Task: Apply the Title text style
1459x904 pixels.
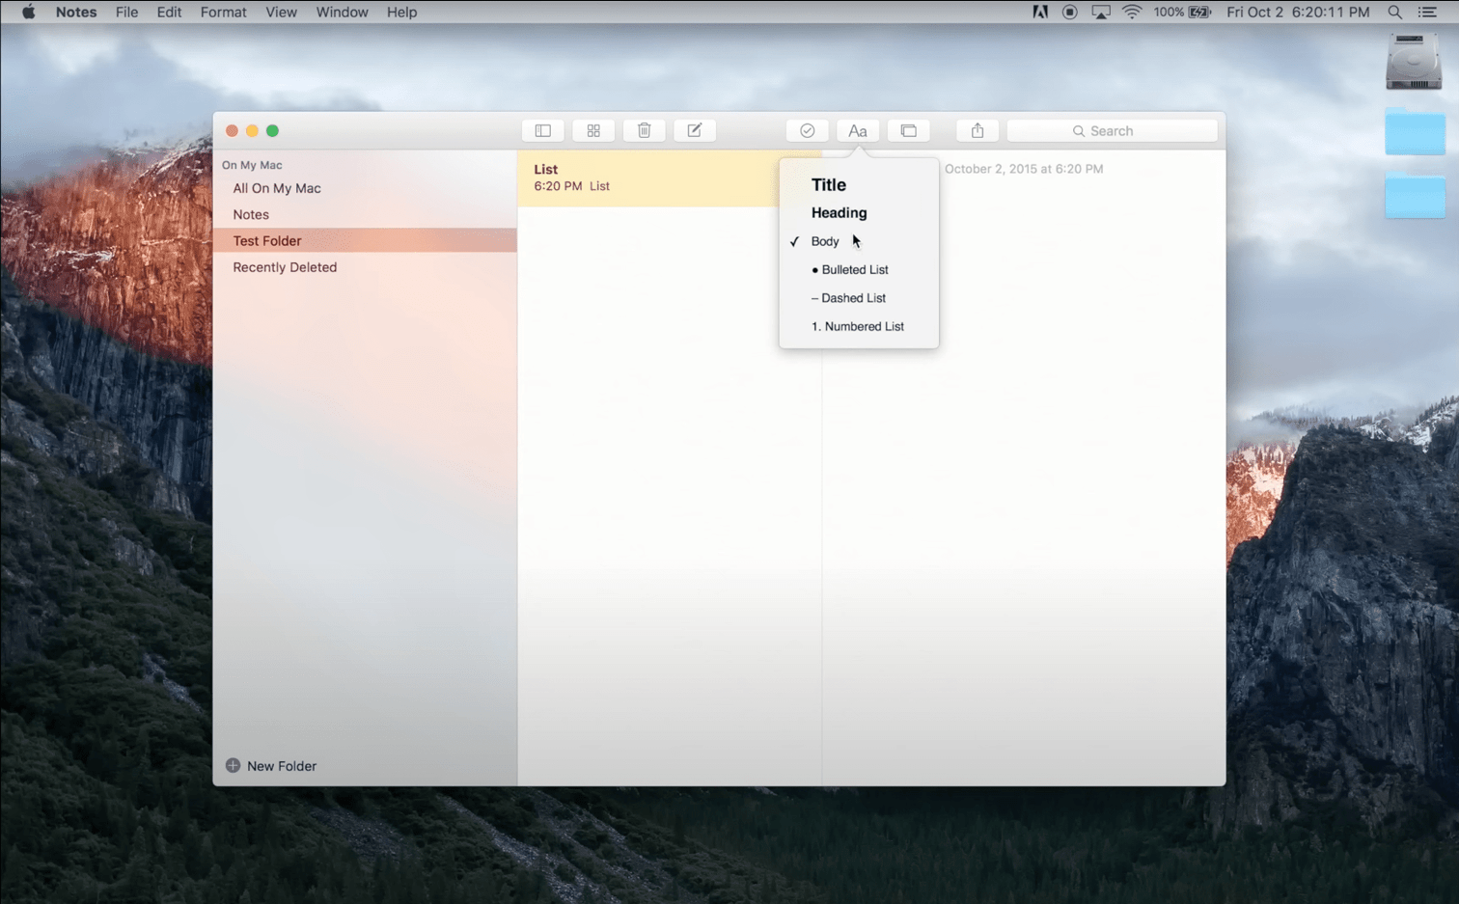Action: (828, 184)
